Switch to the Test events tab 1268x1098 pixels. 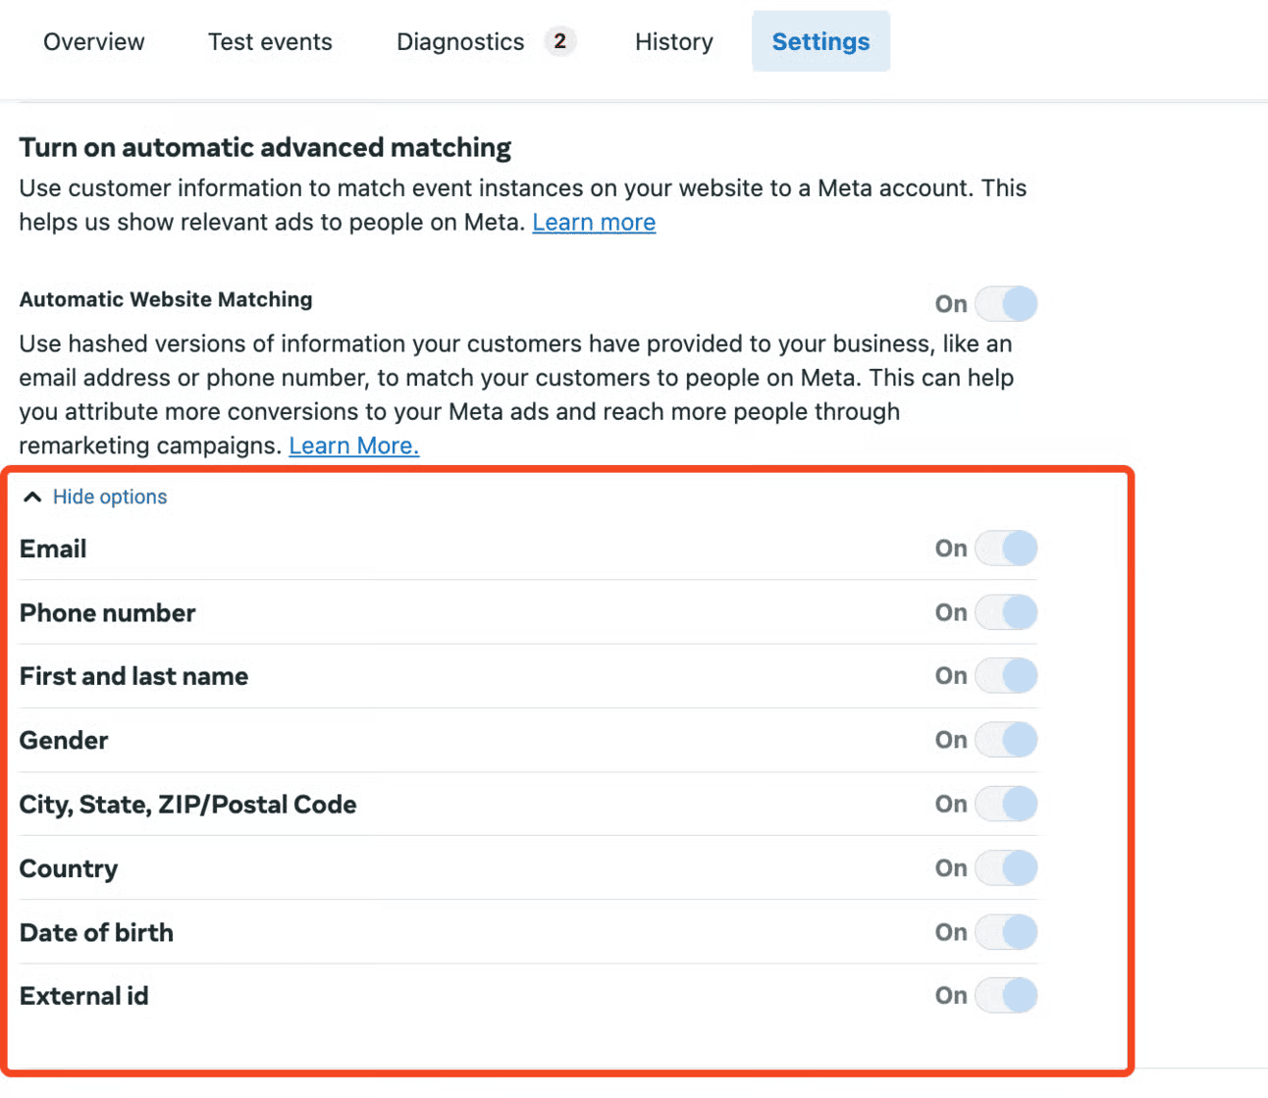pos(270,42)
